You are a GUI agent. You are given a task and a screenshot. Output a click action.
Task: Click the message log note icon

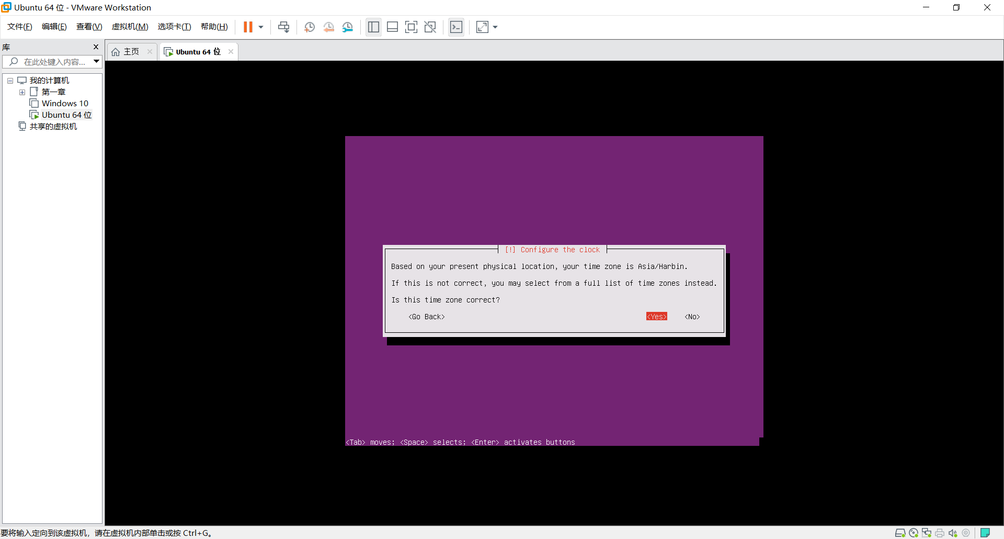[x=985, y=533]
